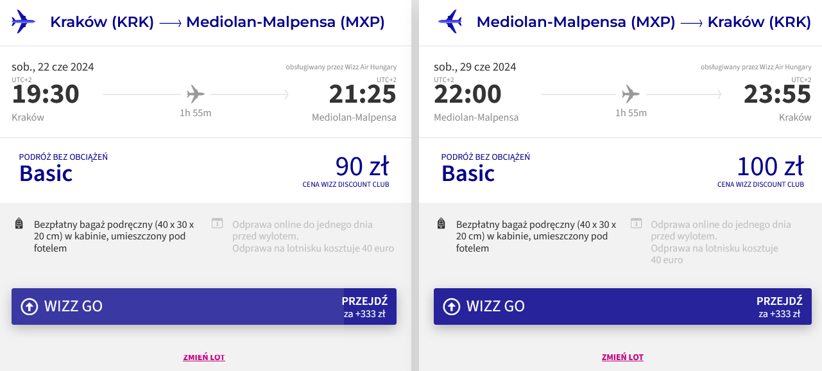Click the calendar check-in icon in right panel

[636, 223]
